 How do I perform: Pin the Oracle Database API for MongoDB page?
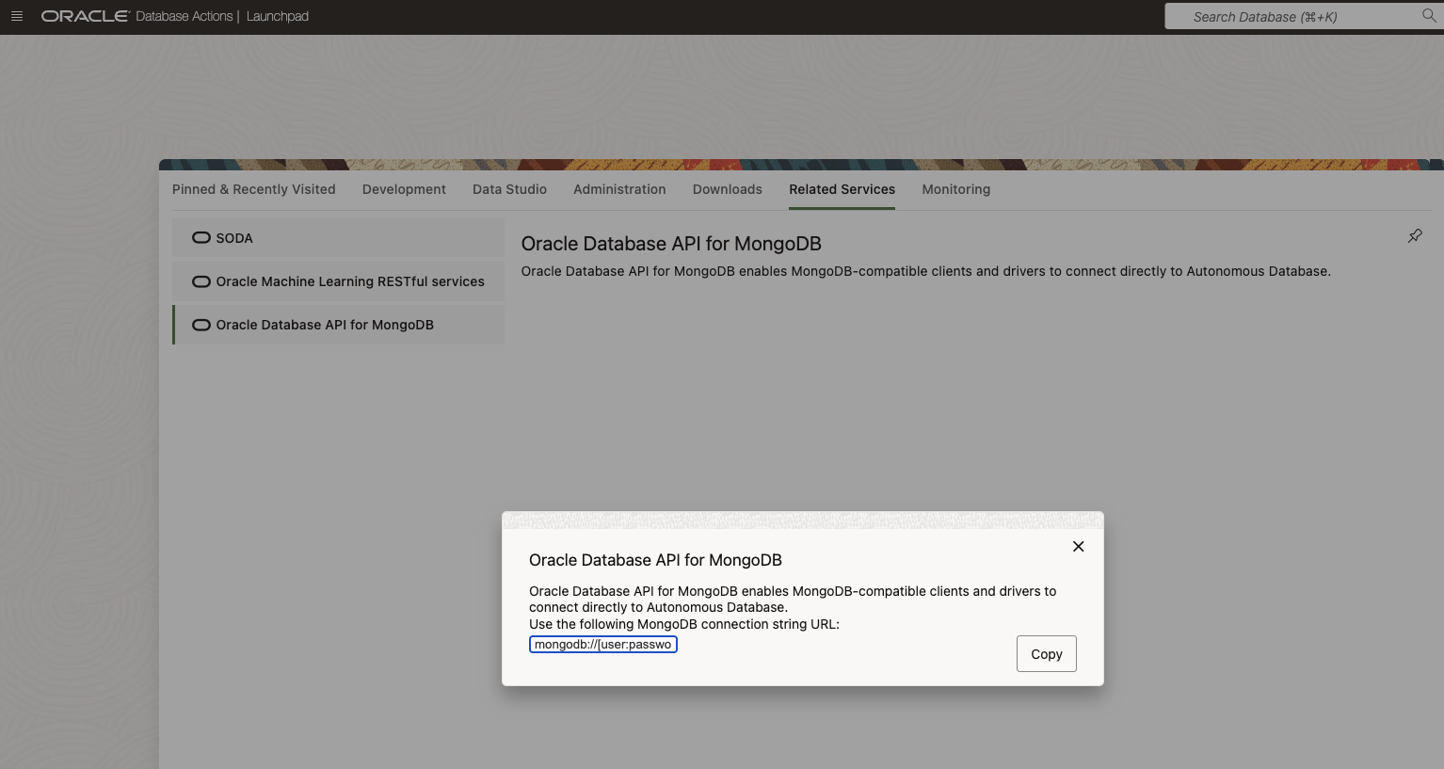(x=1415, y=235)
